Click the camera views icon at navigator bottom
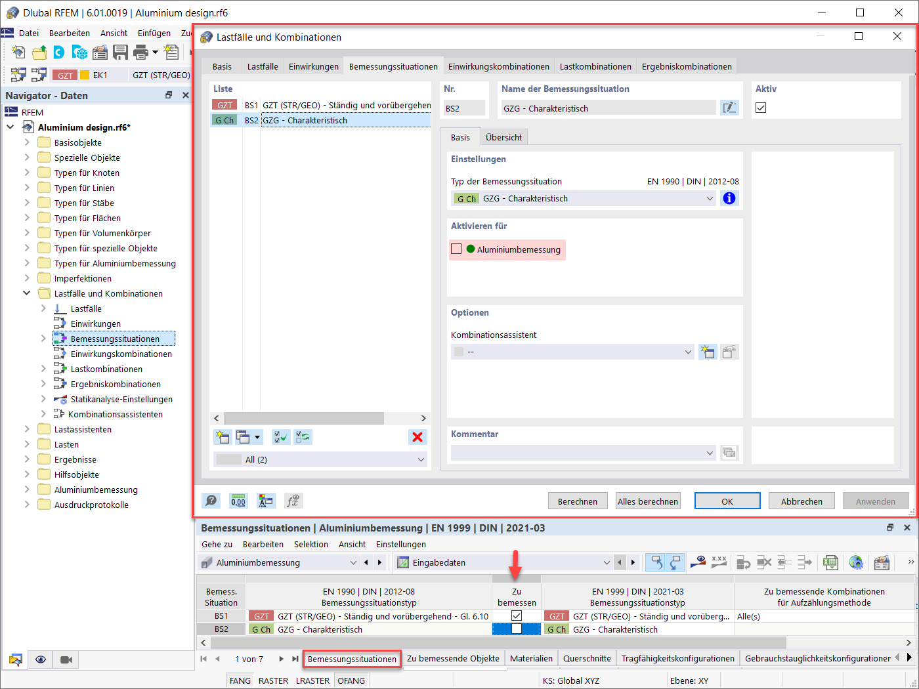919x689 pixels. point(66,659)
